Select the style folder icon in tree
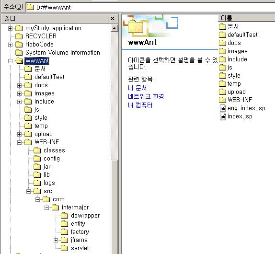Screen dimensions: 275x254 point(28,118)
